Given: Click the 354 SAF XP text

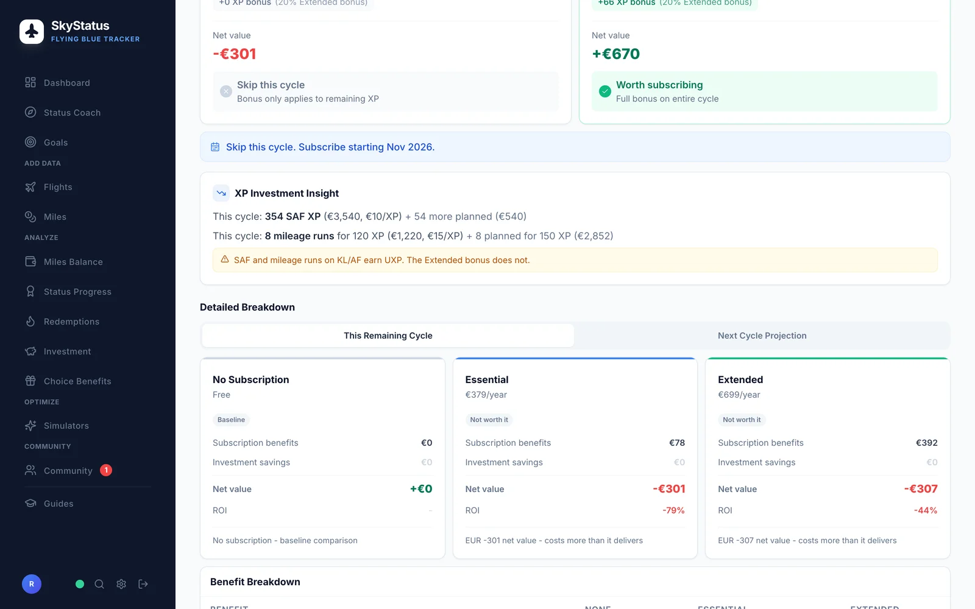Looking at the screenshot, I should pos(292,216).
